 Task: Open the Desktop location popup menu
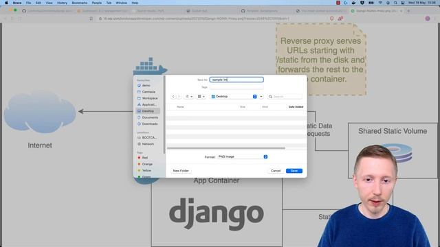[x=234, y=97]
